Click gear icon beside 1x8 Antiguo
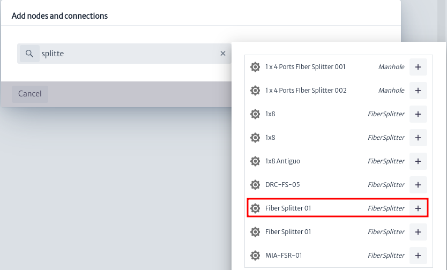 click(255, 161)
